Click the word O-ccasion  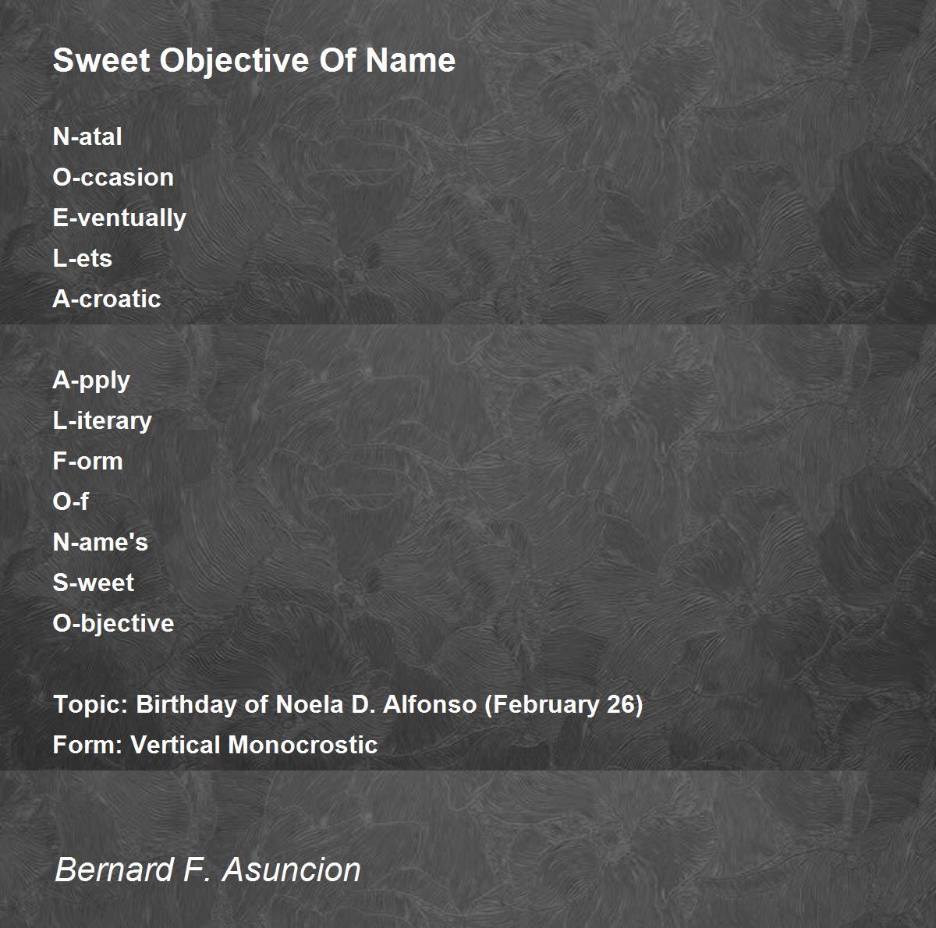(113, 177)
